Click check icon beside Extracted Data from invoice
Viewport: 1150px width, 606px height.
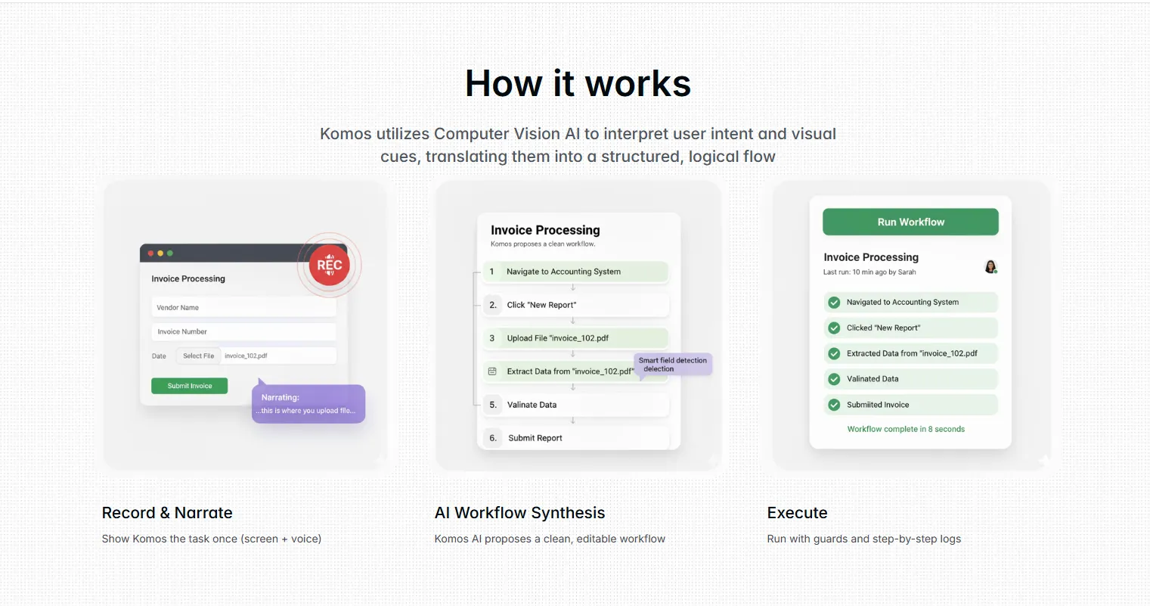pos(834,353)
